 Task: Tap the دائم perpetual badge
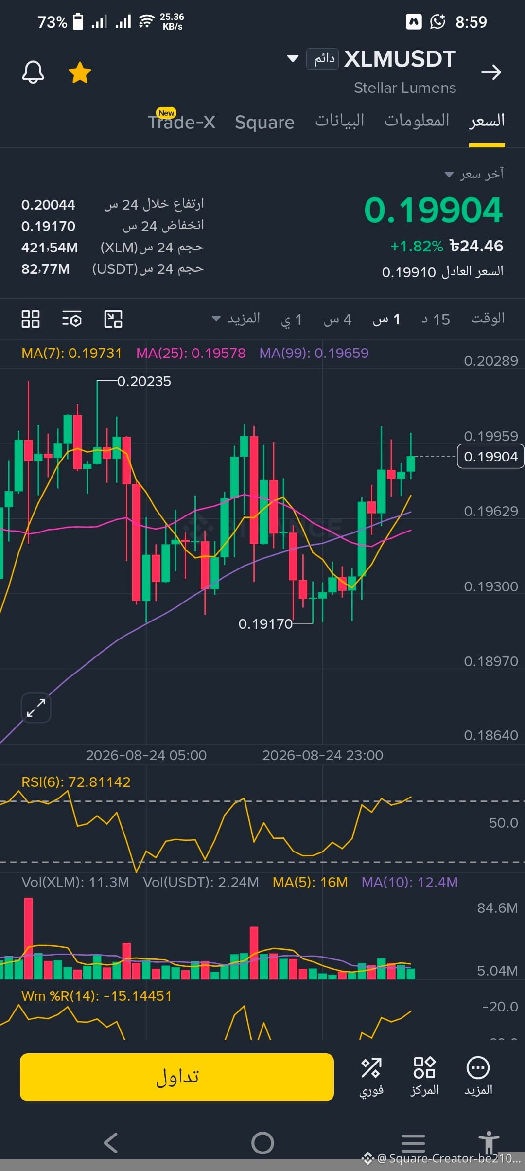(x=322, y=59)
